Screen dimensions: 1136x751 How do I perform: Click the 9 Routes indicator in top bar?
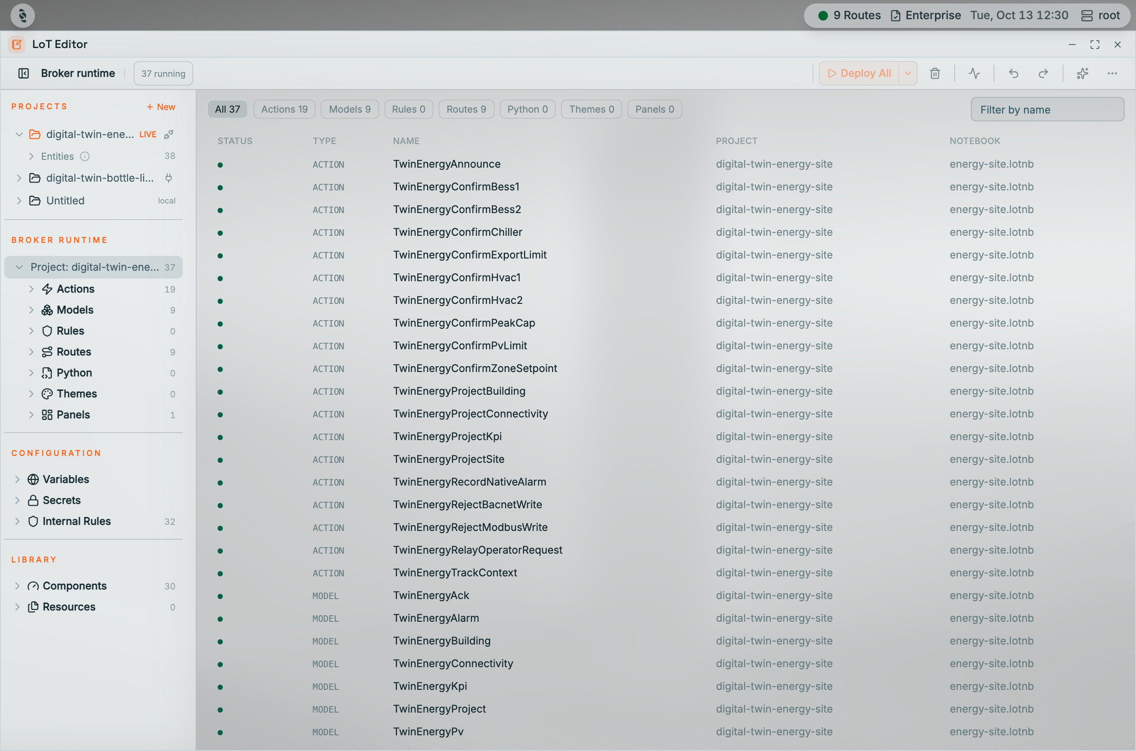click(x=849, y=15)
